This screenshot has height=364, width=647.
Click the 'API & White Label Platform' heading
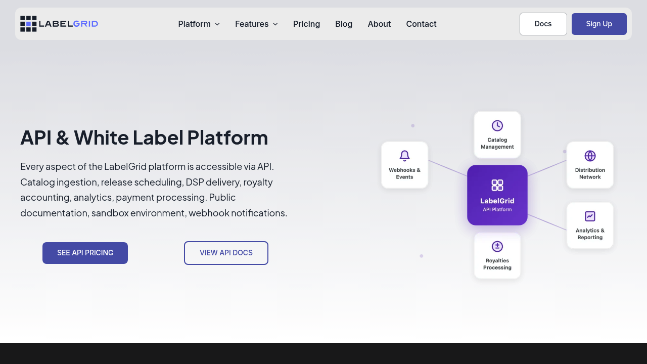coord(144,138)
